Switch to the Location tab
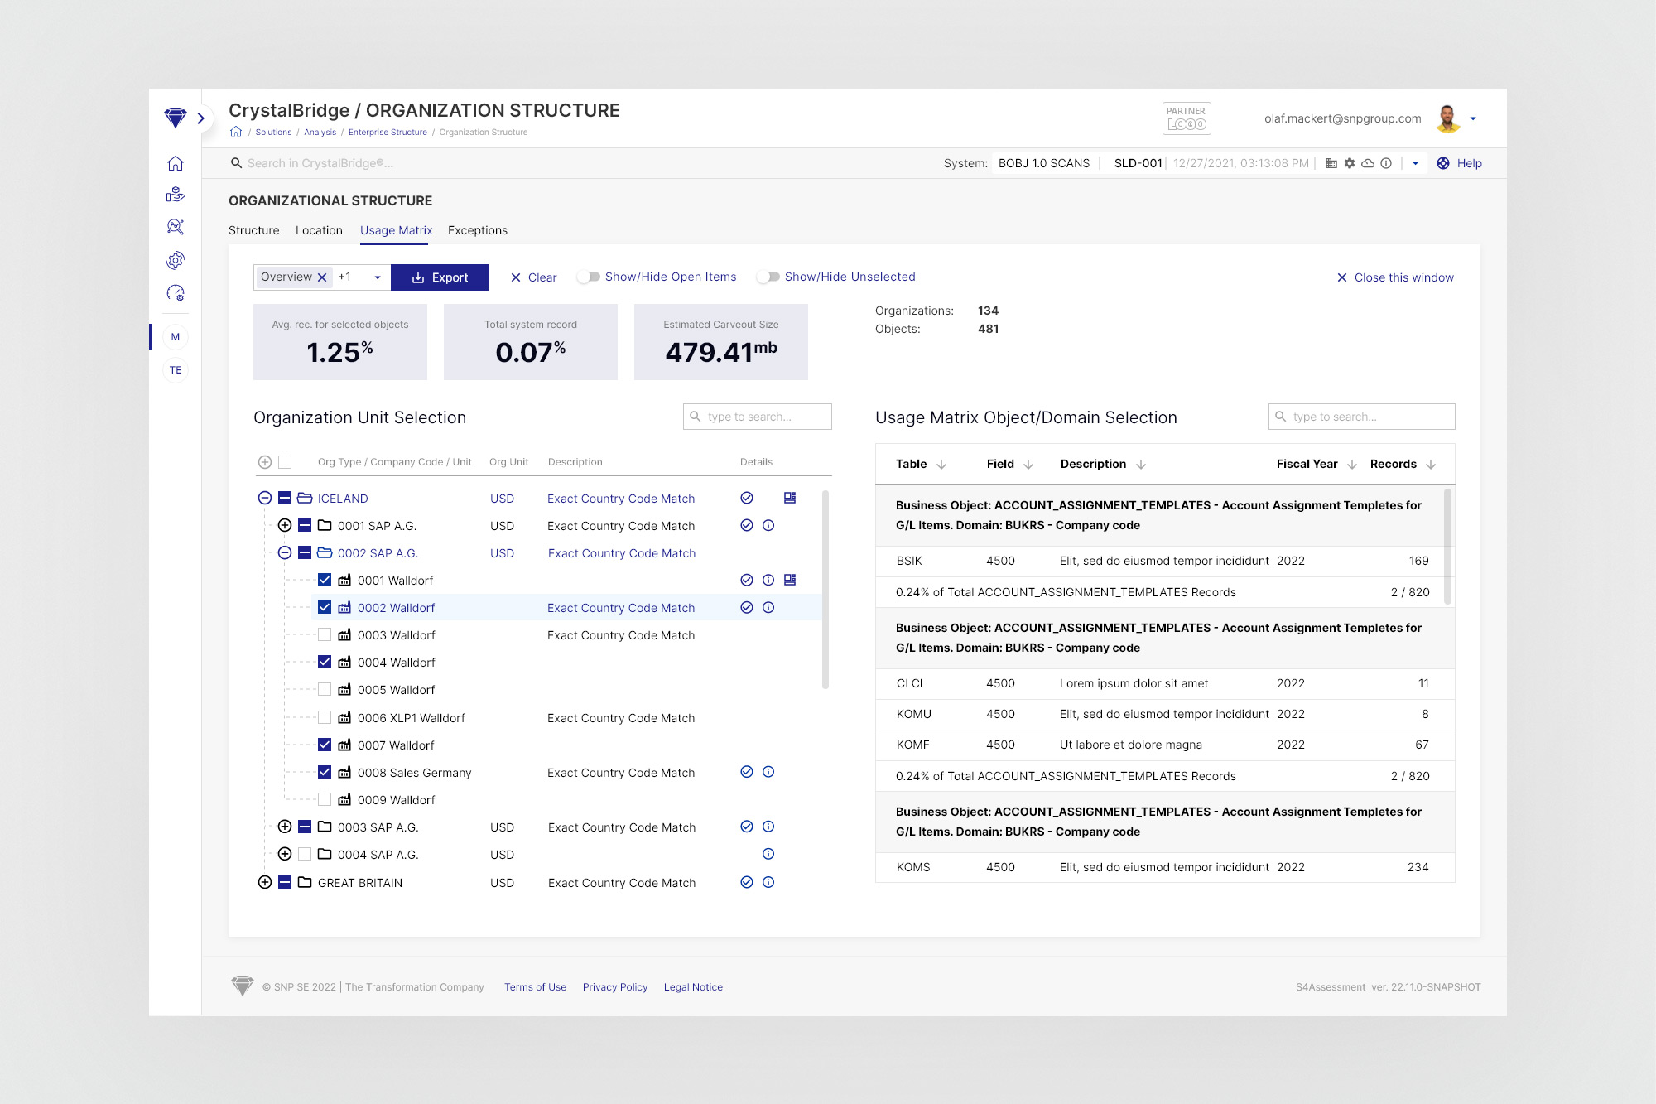1656x1104 pixels. click(319, 230)
